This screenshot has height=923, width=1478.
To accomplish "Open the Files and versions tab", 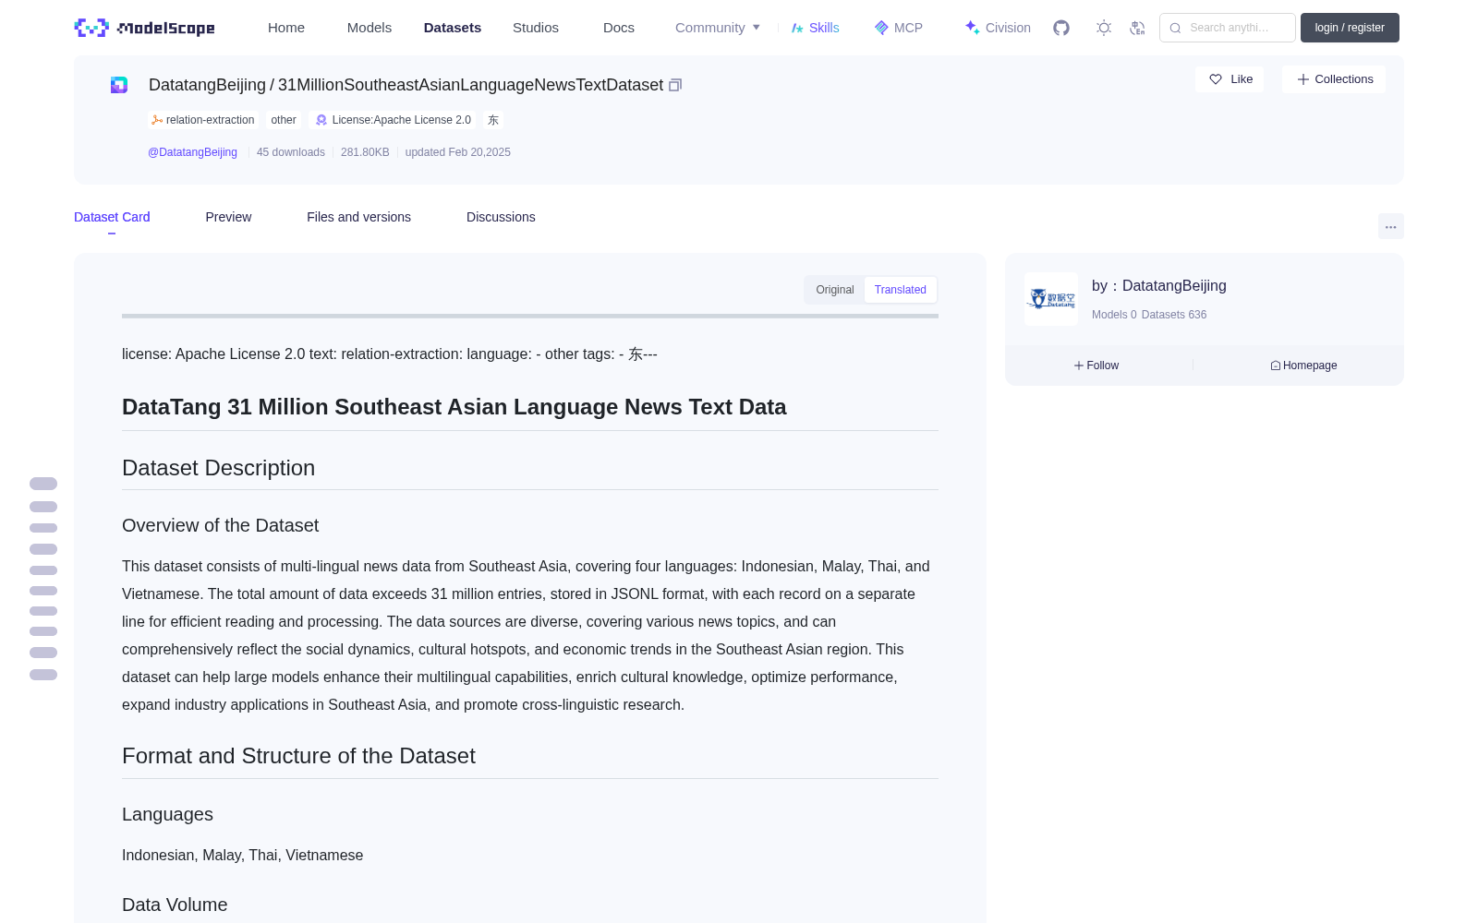I will coord(358,217).
